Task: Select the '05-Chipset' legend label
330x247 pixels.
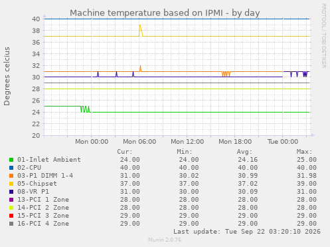Action: 37,184
